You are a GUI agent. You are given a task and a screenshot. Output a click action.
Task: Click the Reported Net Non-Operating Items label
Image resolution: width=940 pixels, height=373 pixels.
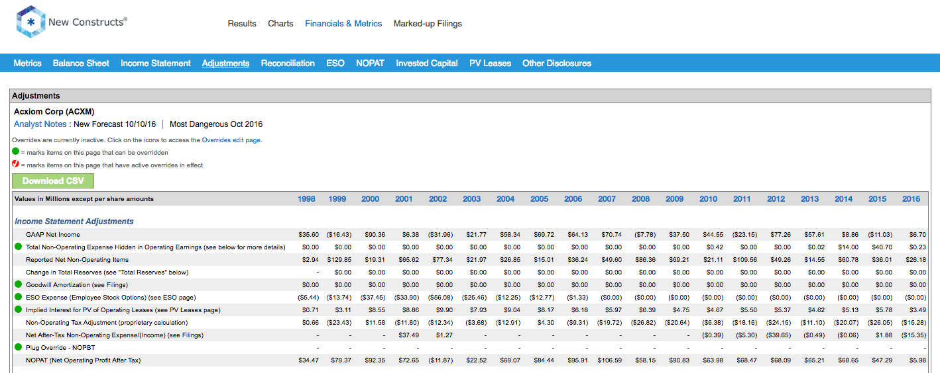[77, 260]
